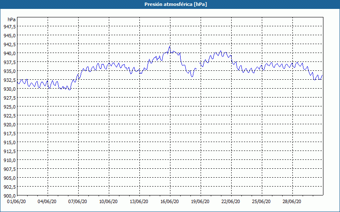Click the pressure peak near 16/06/20
This screenshot has height=212, width=340.
pos(170,46)
